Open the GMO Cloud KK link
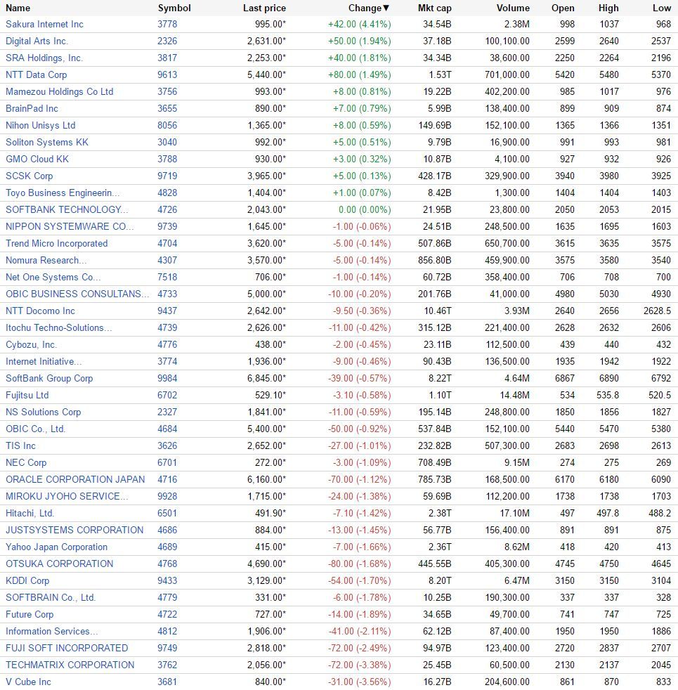The image size is (678, 690). pos(37,159)
